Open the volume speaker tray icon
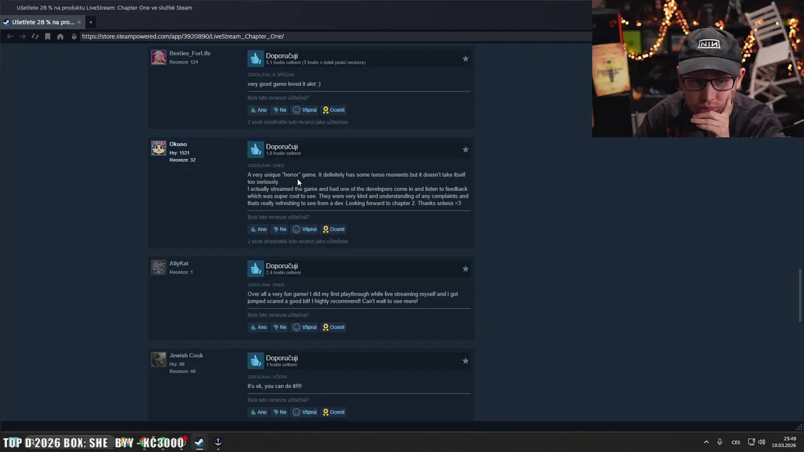 [x=762, y=442]
